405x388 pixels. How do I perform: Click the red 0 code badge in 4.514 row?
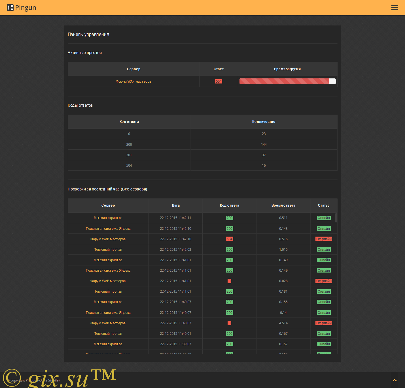[x=229, y=323]
